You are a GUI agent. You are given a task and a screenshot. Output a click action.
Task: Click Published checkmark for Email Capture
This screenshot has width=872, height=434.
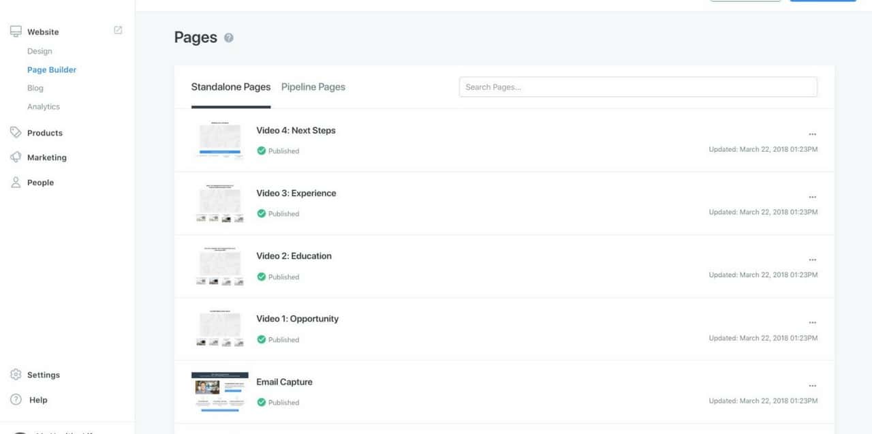coord(262,402)
